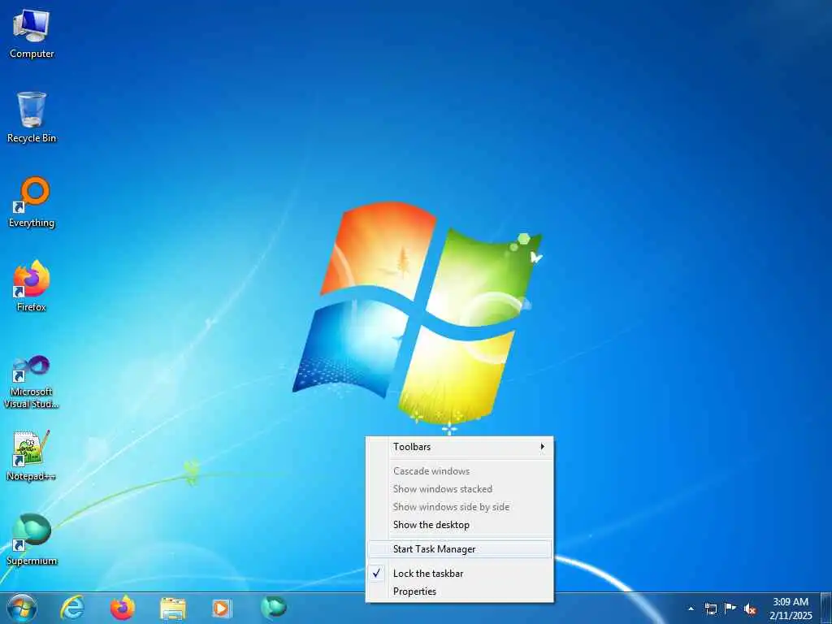
Task: Click the Show desktop strip beside the clock
Action: pos(826,609)
